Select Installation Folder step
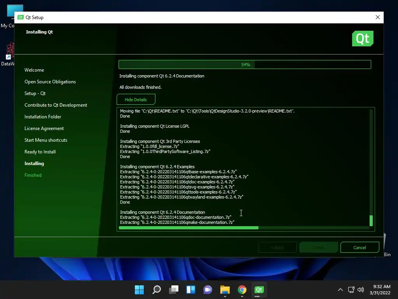The image size is (398, 299). [x=43, y=117]
